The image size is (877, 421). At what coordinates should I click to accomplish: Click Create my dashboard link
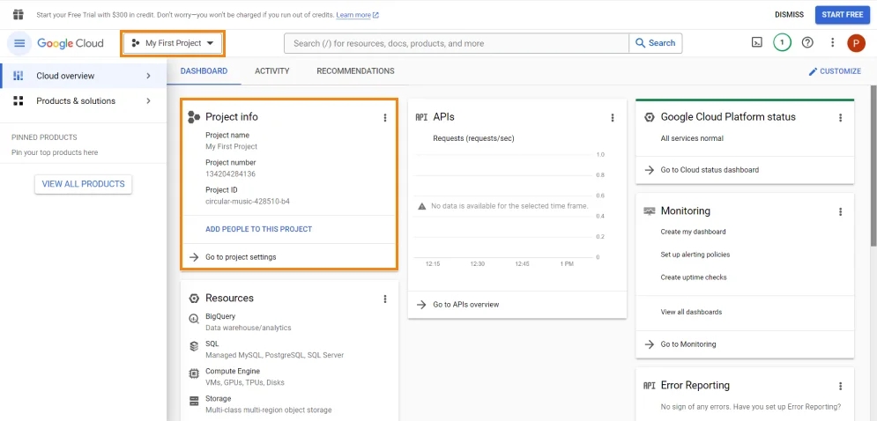click(693, 232)
